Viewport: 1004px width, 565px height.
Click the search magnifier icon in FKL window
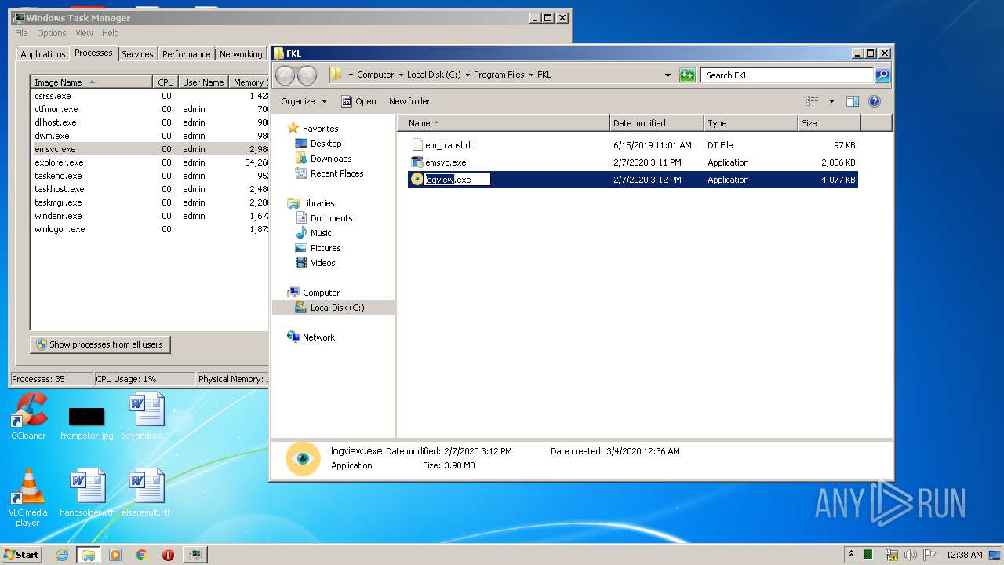point(882,75)
